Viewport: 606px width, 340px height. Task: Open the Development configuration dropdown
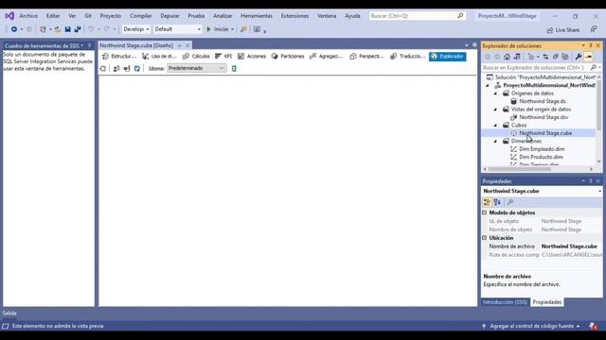point(136,29)
